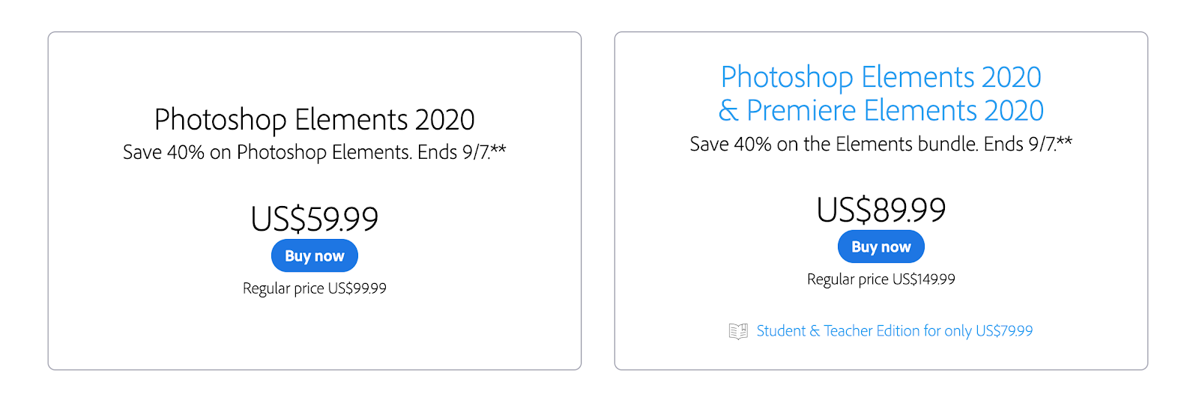Click the & Premiere Elements 2020 title line
This screenshot has width=1199, height=418.
click(881, 111)
